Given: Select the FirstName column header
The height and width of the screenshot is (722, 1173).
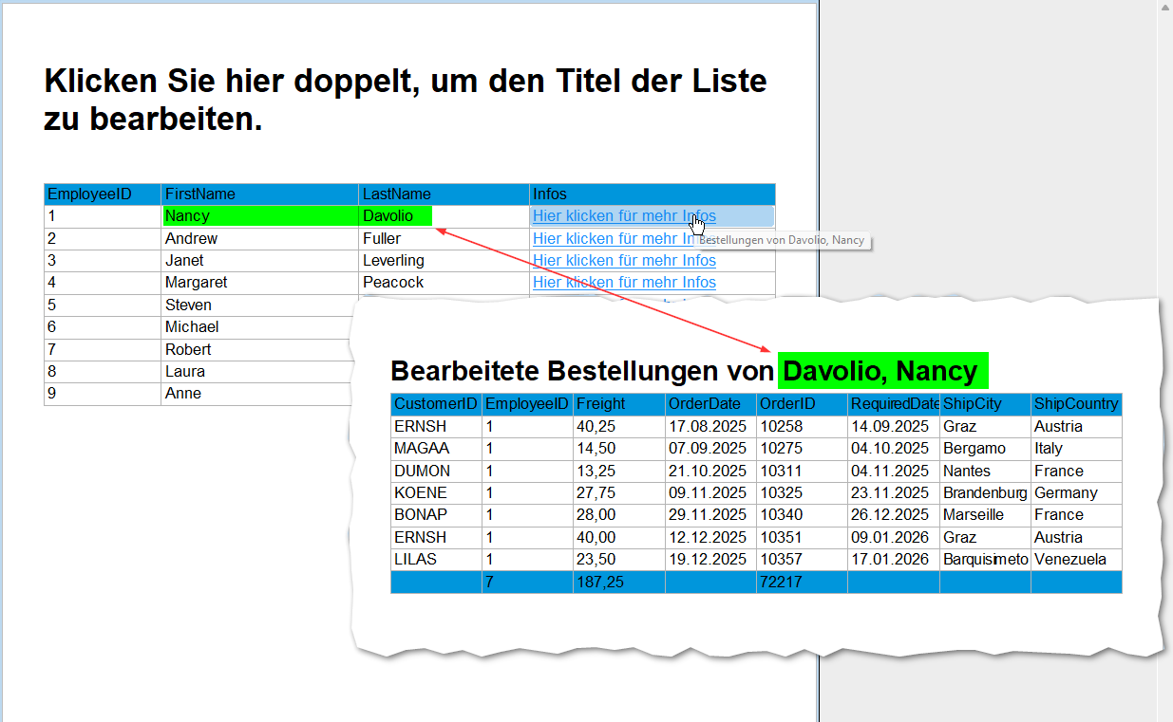Looking at the screenshot, I should click(x=200, y=194).
